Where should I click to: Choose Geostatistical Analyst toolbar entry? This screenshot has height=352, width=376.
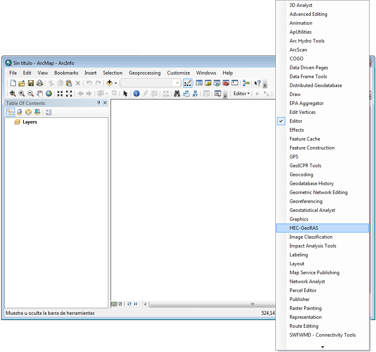[x=322, y=210]
